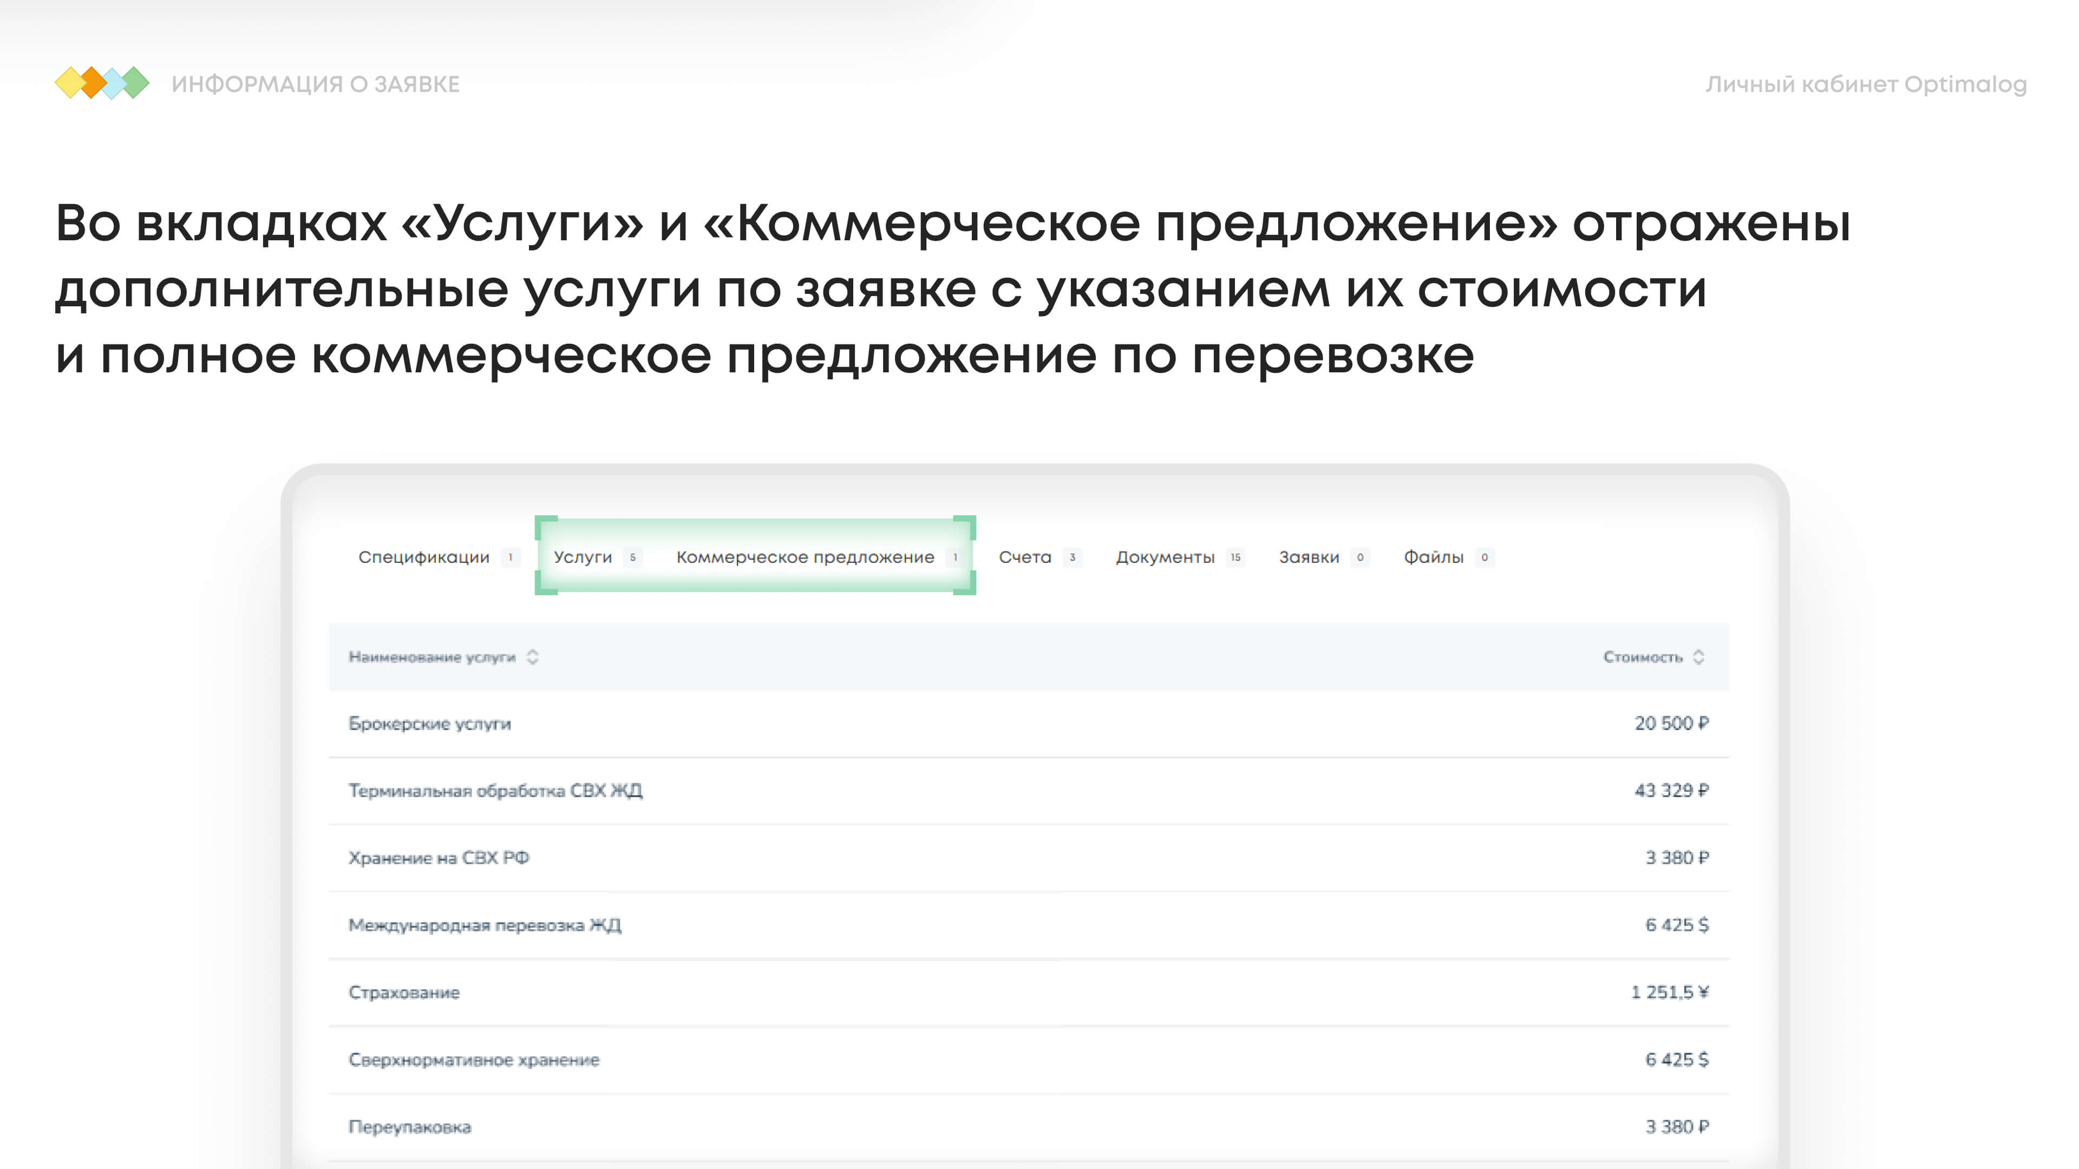Click the Optimalog diamond logo icon
This screenshot has width=2079, height=1169.
(102, 83)
